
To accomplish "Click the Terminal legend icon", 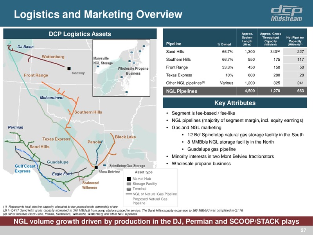I will [129, 189].
